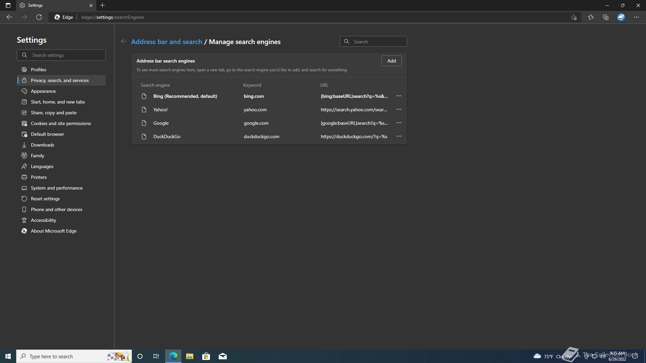646x363 pixels.
Task: Open Cortana circle icon on taskbar
Action: 140,356
